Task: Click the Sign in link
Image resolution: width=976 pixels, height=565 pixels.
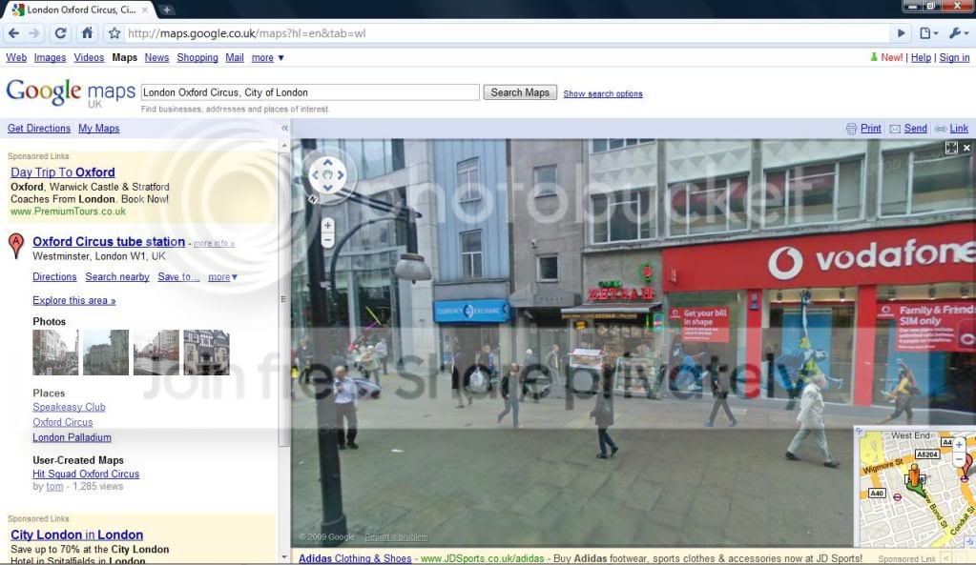Action: (x=954, y=57)
